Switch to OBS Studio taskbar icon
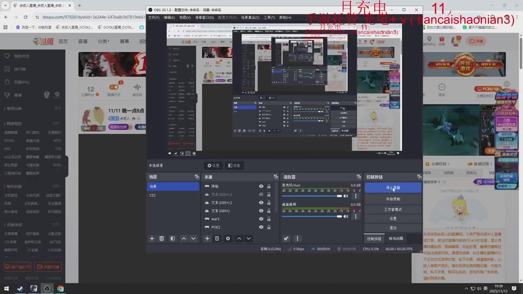523x294 pixels. click(46, 289)
